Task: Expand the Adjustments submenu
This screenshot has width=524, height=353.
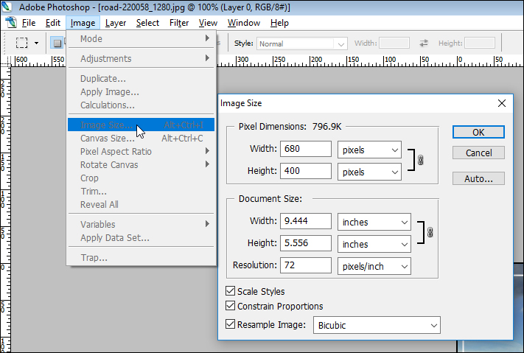Action: pyautogui.click(x=141, y=58)
